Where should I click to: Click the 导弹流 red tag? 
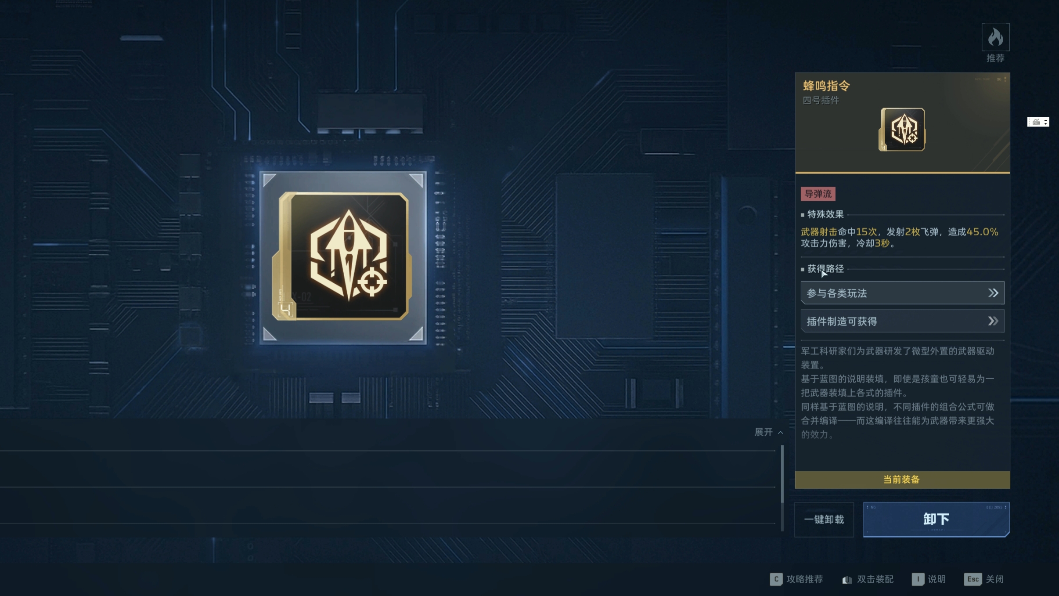[818, 194]
